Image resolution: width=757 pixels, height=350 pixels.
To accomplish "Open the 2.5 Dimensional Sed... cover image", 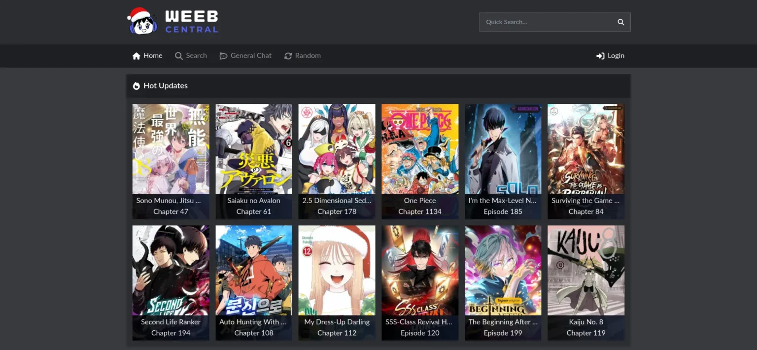I will [337, 149].
